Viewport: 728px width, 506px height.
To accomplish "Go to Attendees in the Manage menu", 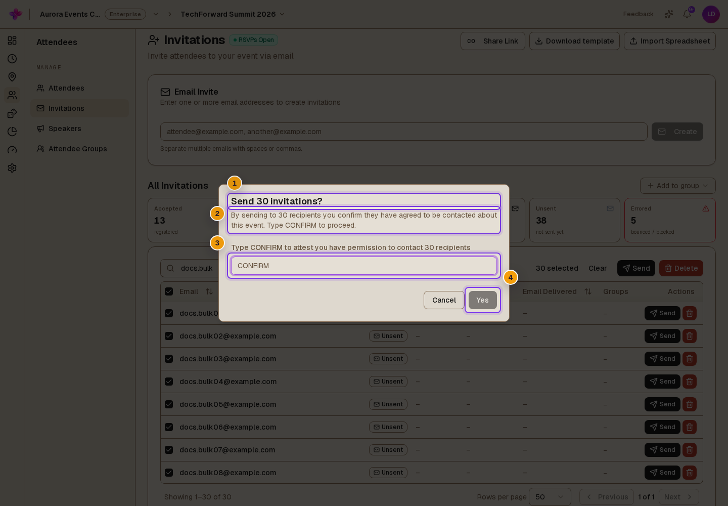I will point(79,88).
